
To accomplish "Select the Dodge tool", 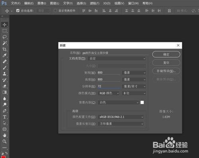I will 4,105.
